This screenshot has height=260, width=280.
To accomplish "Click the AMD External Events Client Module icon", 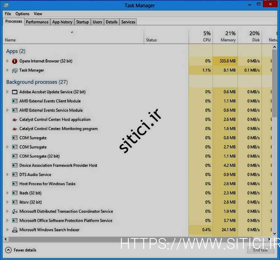I will click(15, 101).
